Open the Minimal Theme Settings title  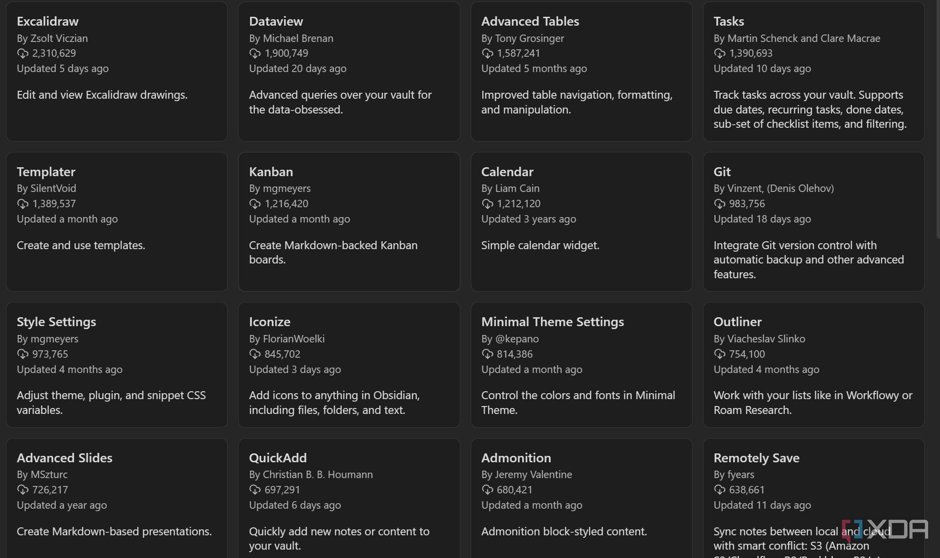coord(552,322)
